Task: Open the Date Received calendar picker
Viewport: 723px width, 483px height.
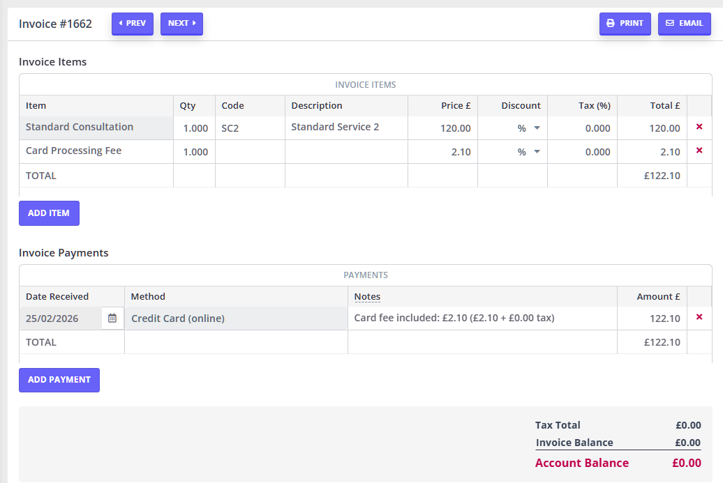Action: click(112, 319)
